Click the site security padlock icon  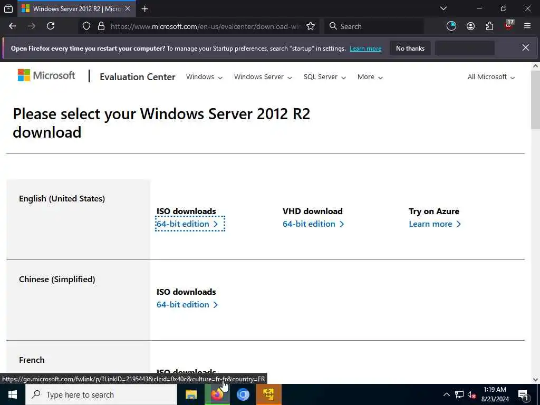101,26
